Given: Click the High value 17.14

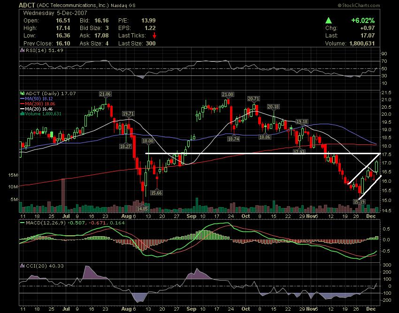Looking at the screenshot, I should coord(63,28).
